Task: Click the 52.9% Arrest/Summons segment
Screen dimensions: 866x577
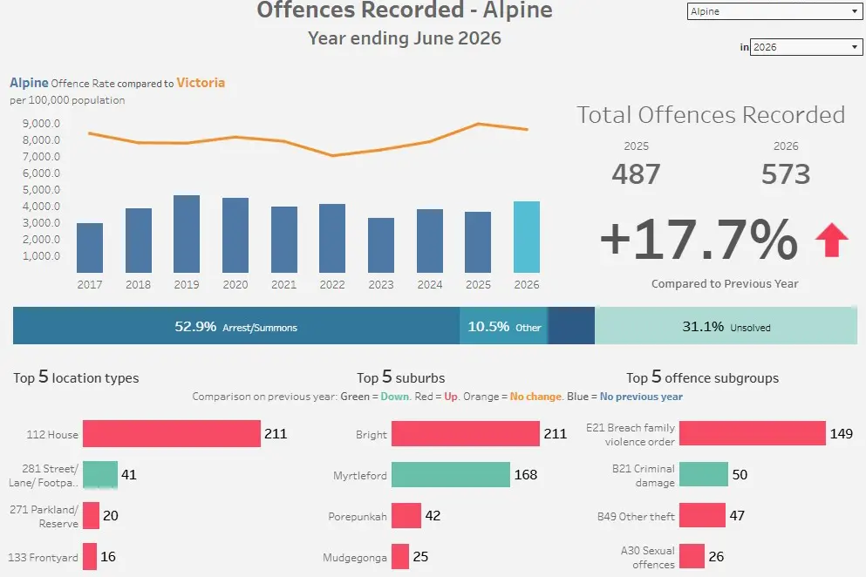Action: tap(235, 326)
